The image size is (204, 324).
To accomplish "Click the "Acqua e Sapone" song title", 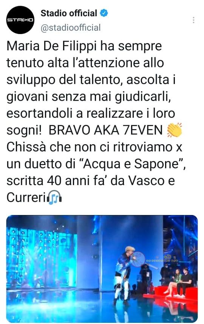I will (131, 164).
